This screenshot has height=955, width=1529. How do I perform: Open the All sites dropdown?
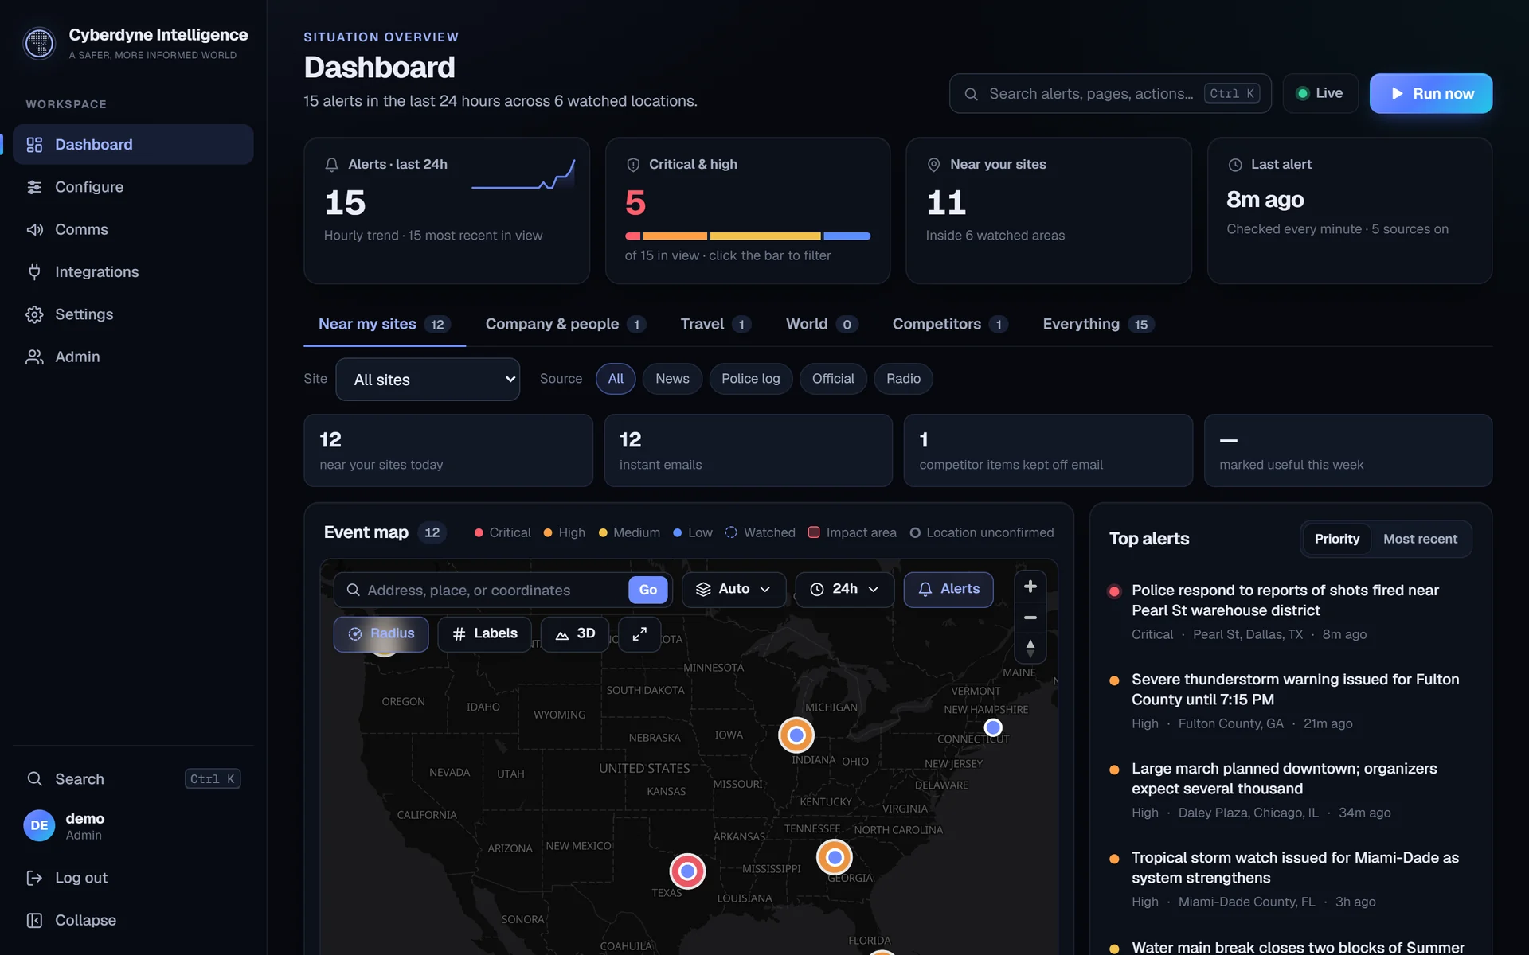[x=428, y=380]
